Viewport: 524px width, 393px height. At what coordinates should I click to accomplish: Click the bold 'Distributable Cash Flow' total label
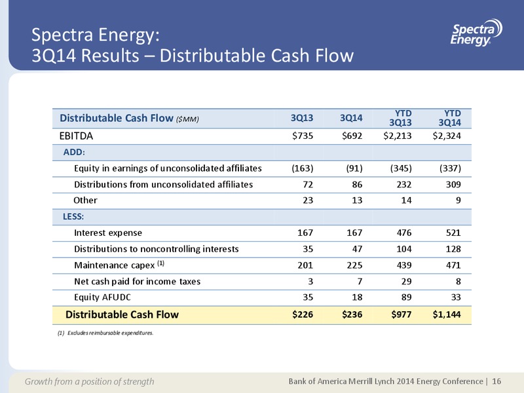pos(122,314)
